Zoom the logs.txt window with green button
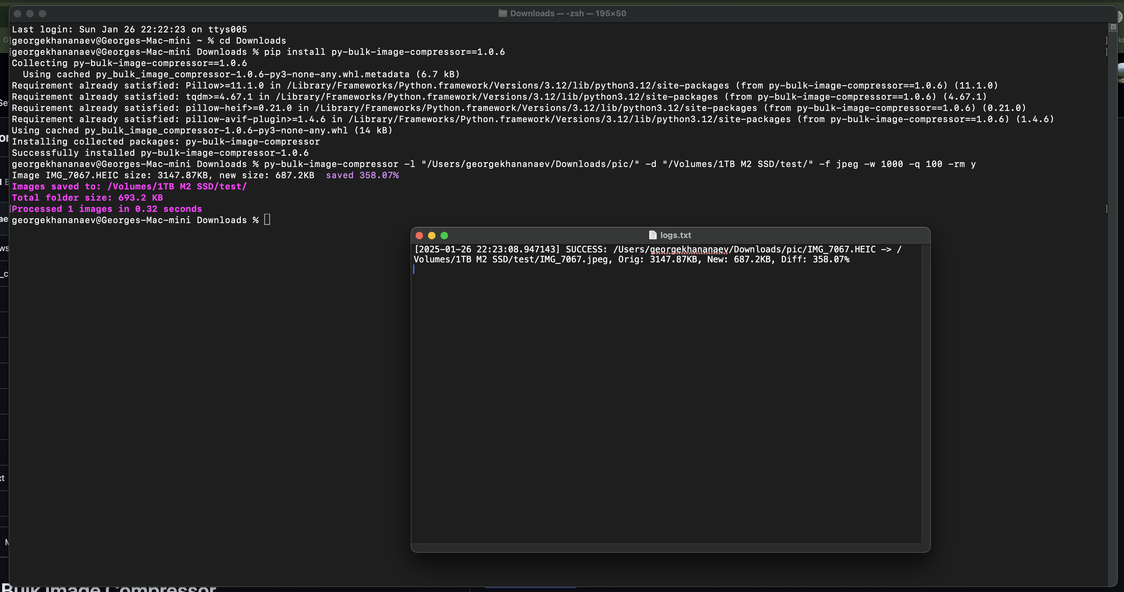This screenshot has height=592, width=1124. (444, 236)
